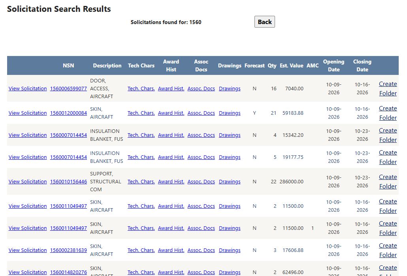View Solicitation for the 19177.75 insulation blanket row
This screenshot has height=276, width=407.
coord(28,157)
